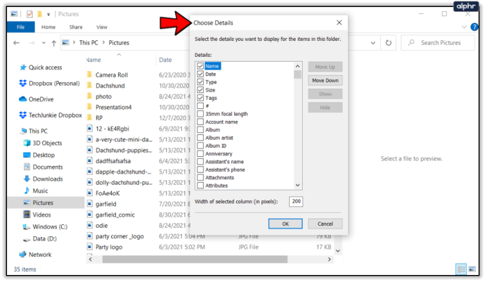
Task: Open the Home ribbon tab
Action: pyautogui.click(x=48, y=27)
